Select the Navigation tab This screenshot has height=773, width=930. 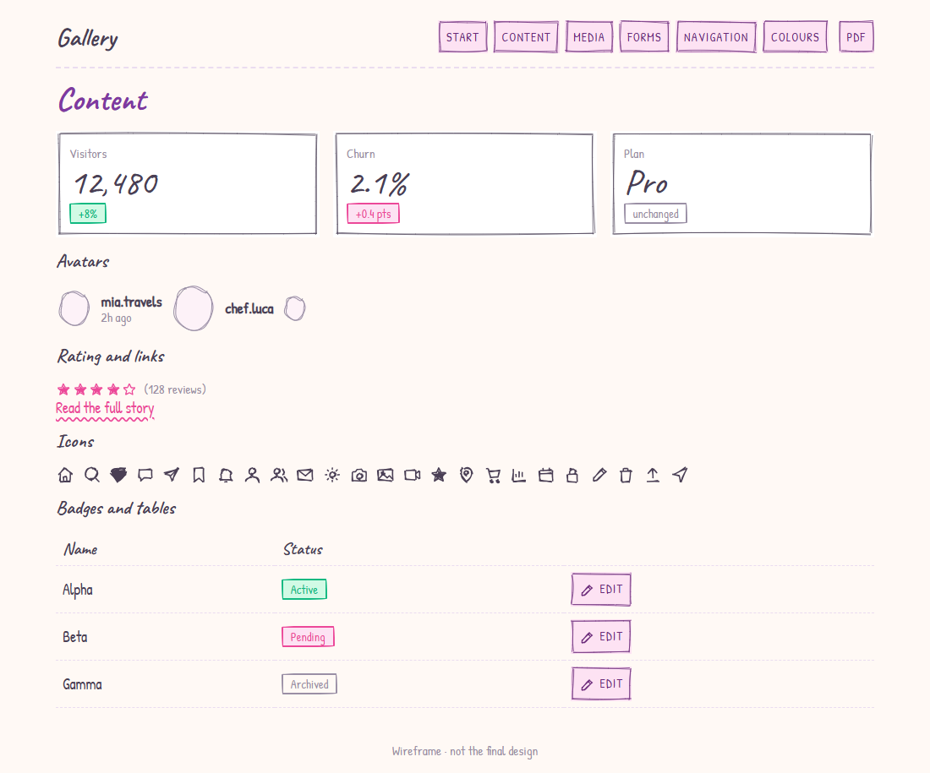(x=716, y=37)
